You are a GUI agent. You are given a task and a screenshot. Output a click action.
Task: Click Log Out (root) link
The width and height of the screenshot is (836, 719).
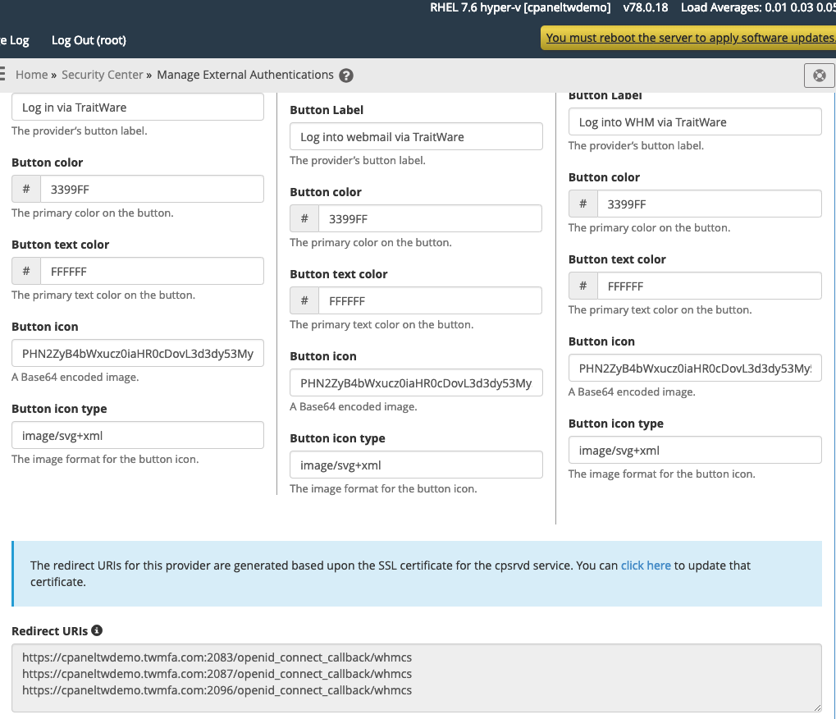coord(89,40)
